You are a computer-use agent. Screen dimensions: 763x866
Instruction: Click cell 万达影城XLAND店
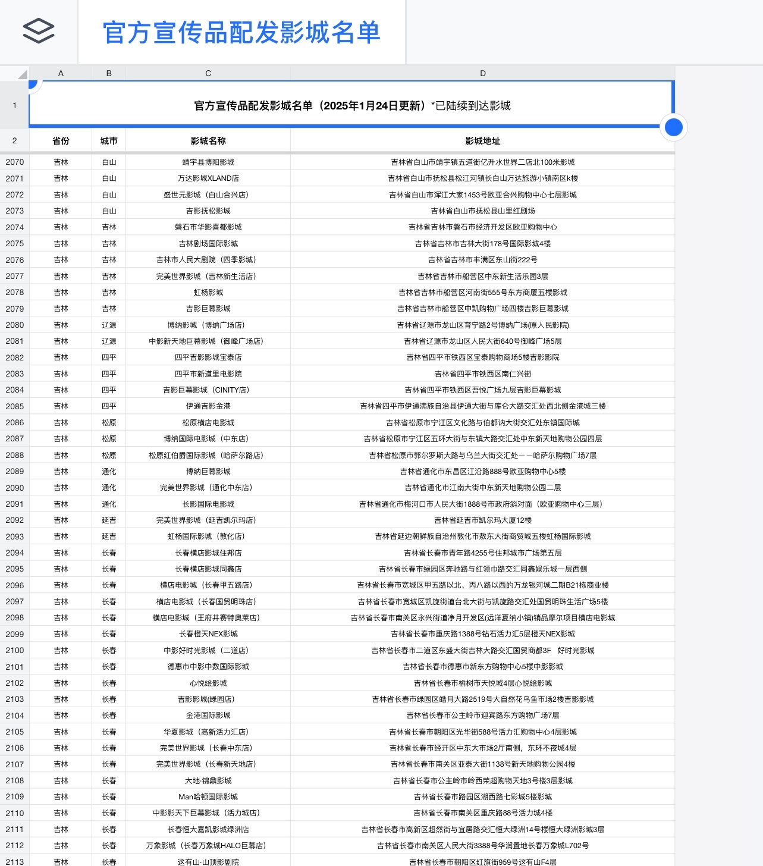208,178
